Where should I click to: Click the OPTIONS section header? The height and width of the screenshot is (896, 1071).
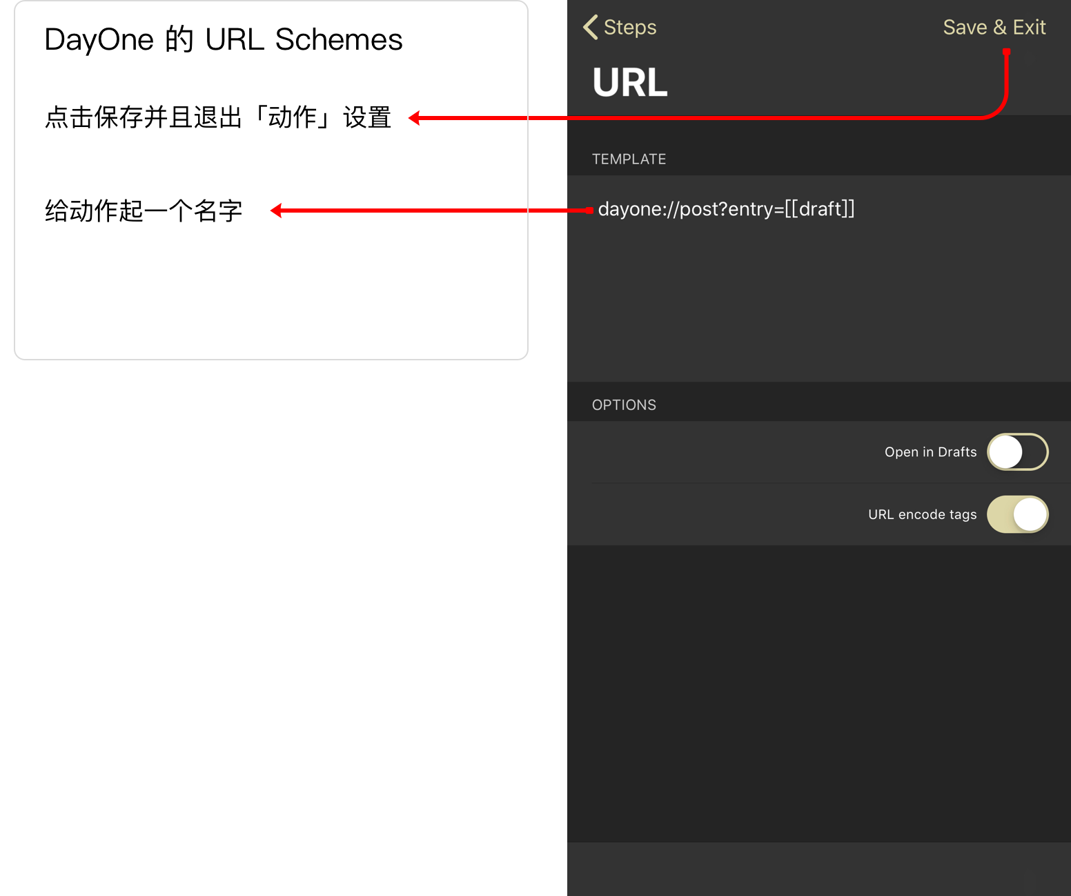tap(624, 405)
